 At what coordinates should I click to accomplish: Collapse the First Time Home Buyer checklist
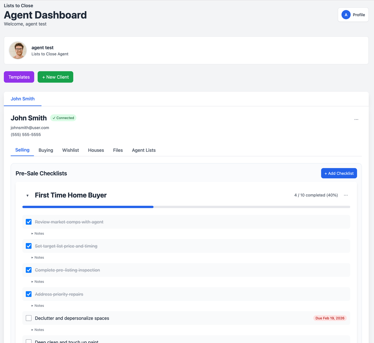[27, 196]
